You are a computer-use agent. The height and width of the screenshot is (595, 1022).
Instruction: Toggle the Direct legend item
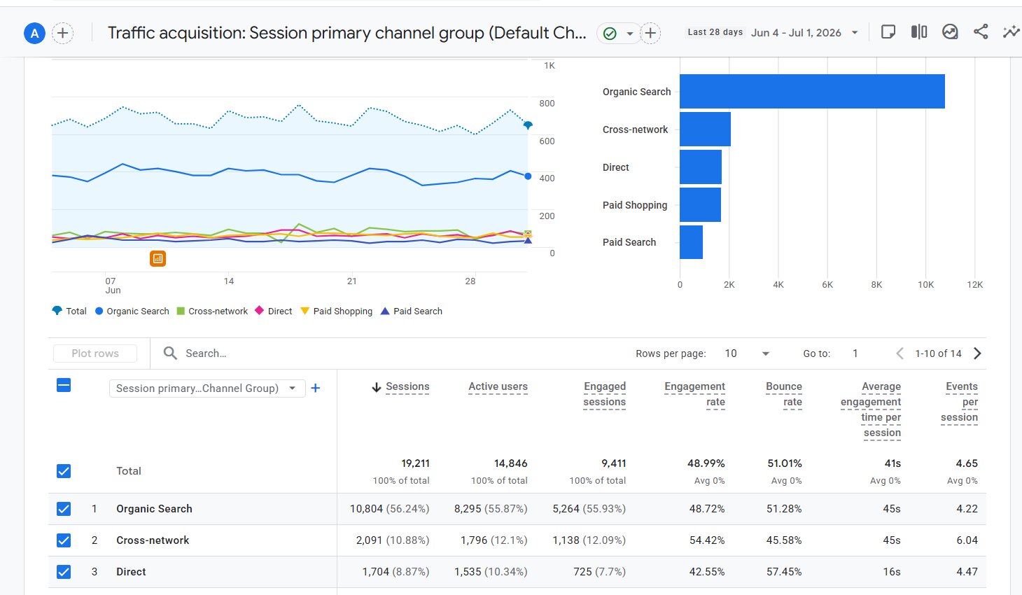(x=274, y=311)
